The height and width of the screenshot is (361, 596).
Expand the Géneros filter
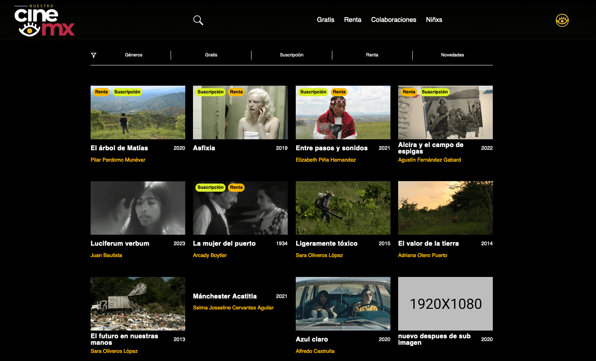point(134,55)
